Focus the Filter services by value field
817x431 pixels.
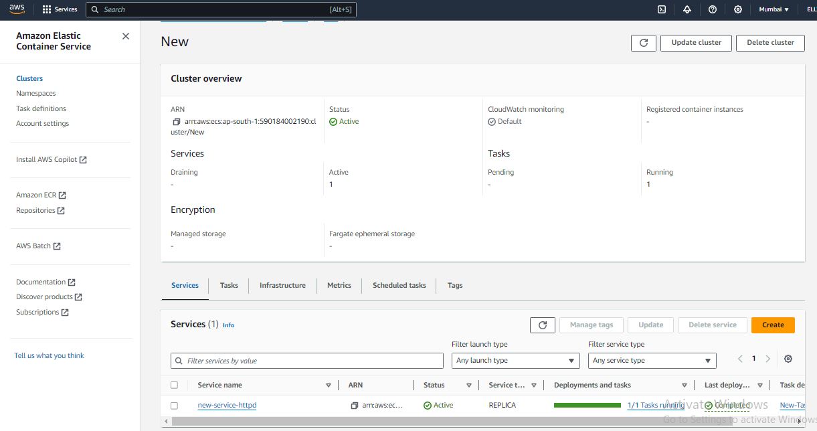click(x=307, y=361)
